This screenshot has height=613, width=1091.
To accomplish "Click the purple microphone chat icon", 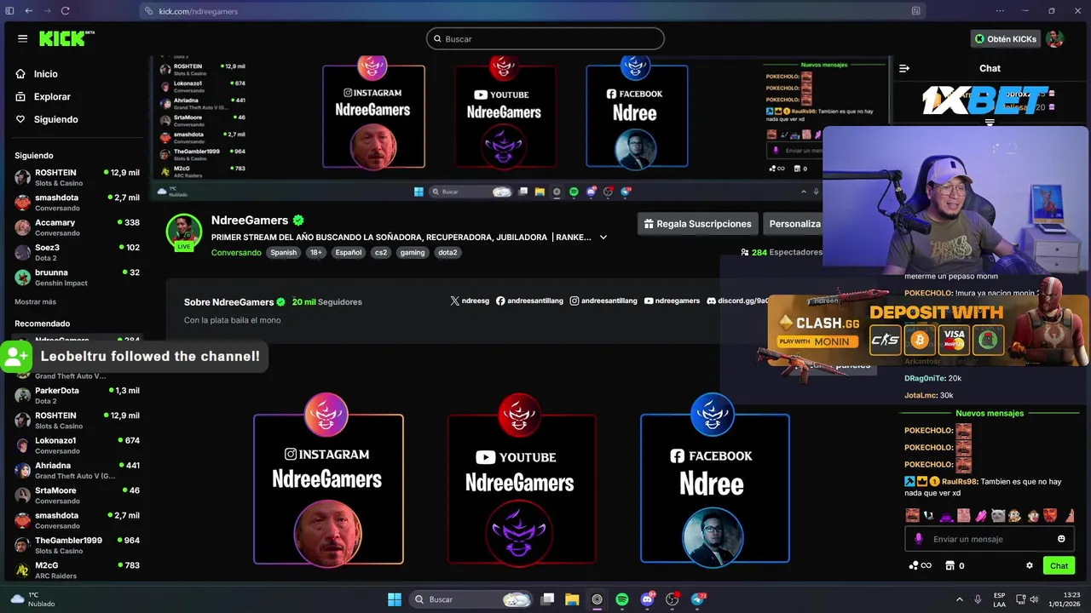I will [918, 539].
